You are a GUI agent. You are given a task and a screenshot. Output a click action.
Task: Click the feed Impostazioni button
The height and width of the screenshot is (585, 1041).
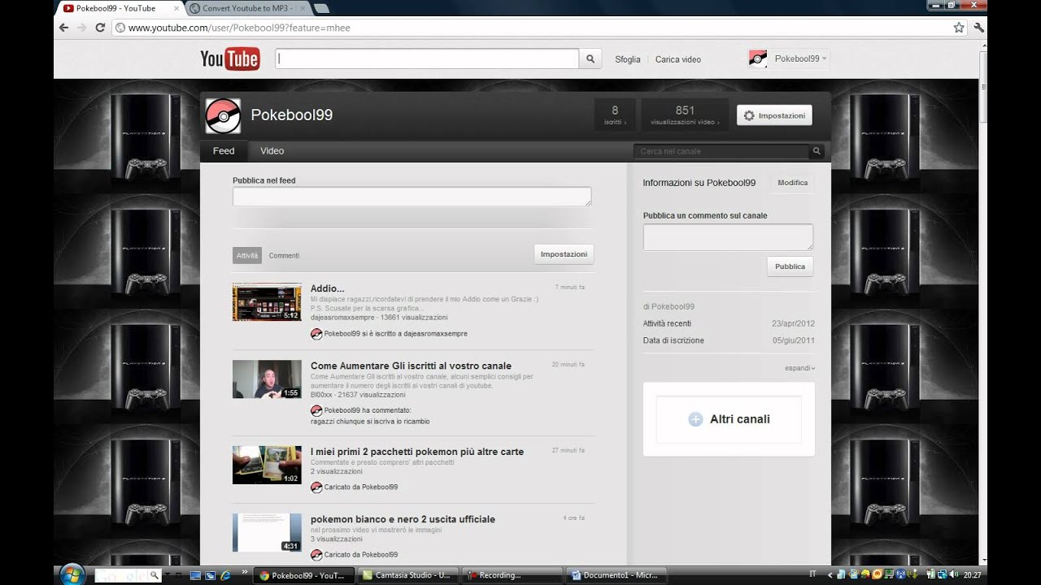coord(564,254)
